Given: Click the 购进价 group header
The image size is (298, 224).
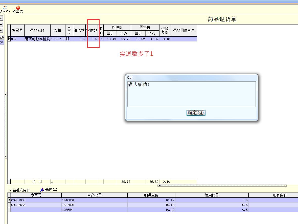Looking at the screenshot, I should 117,27.
